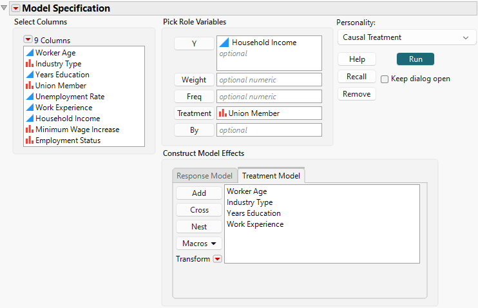Viewport: 478px width, 308px height.
Task: Click the Treatment role button
Action: coord(194,113)
